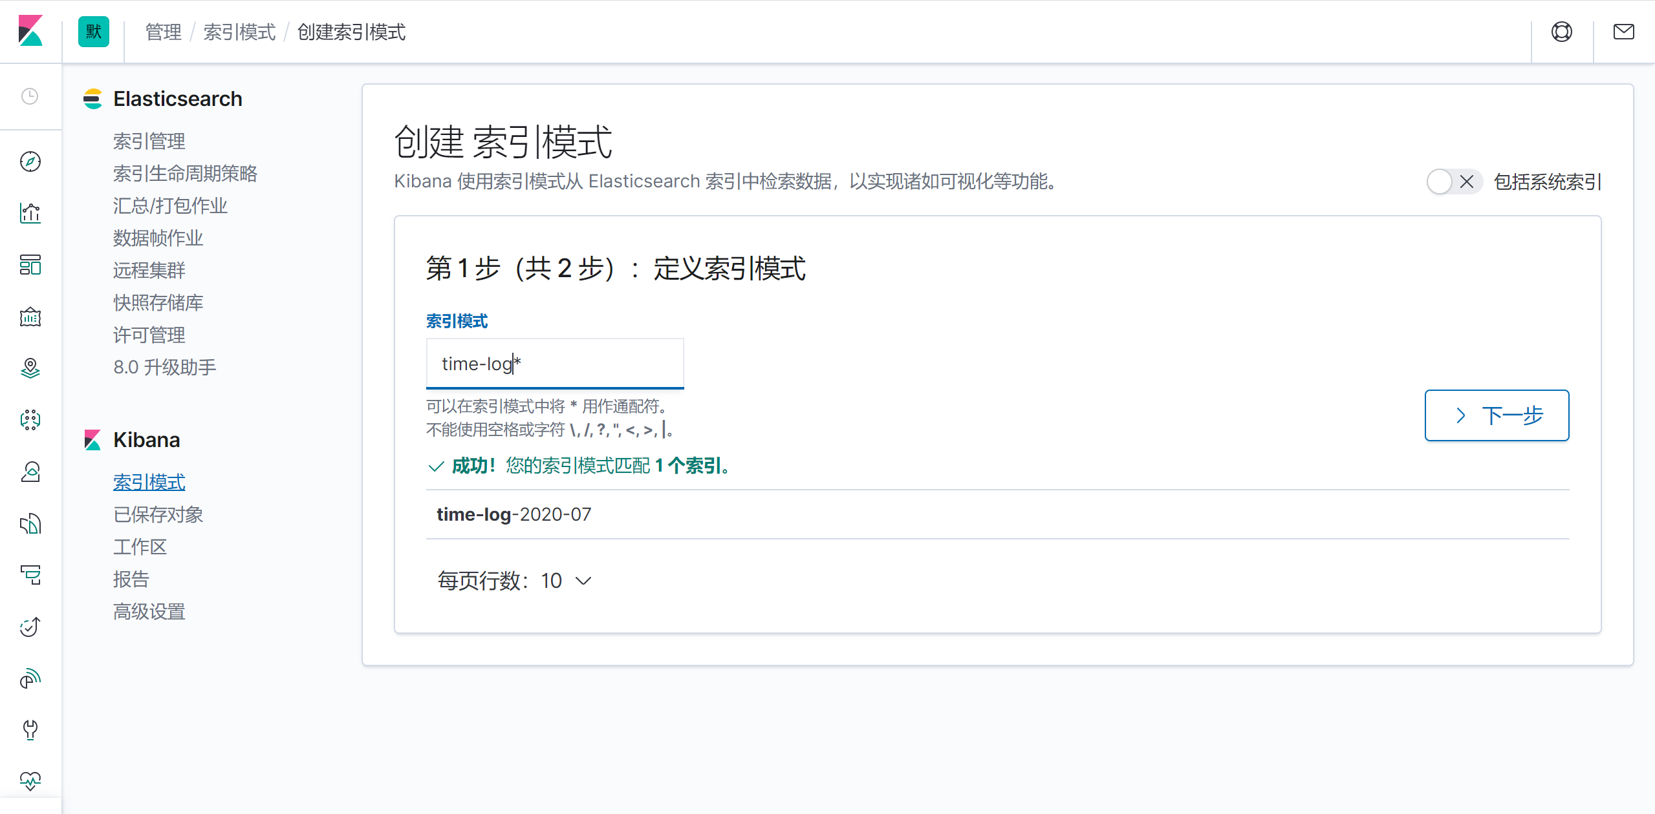1655x814 pixels.
Task: Click the Kibana section heading
Action: tap(147, 440)
